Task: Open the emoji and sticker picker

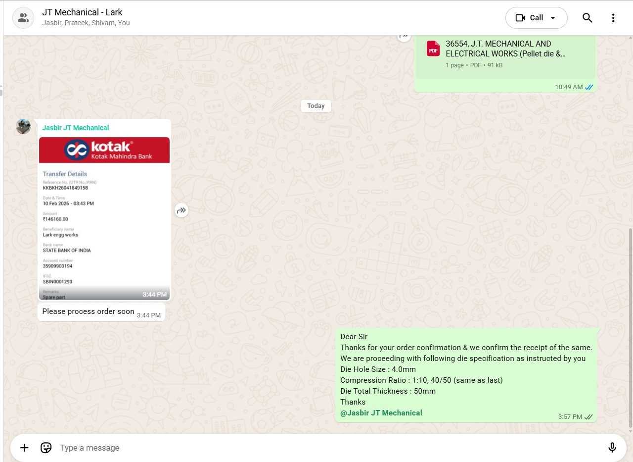Action: tap(46, 448)
